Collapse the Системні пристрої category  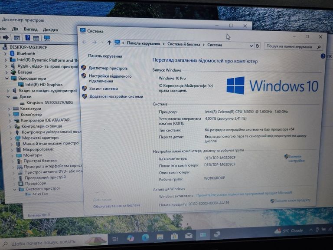15,189
